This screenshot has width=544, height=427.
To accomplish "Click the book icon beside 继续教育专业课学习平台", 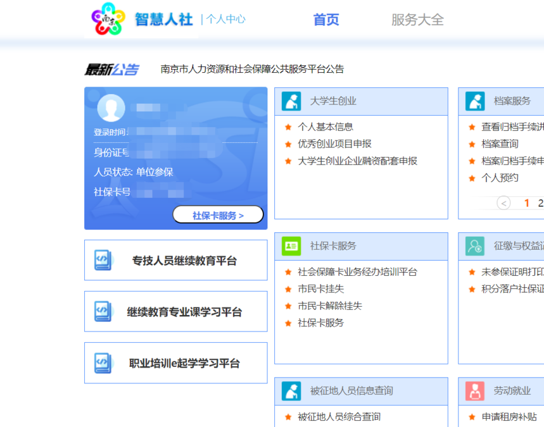I will 103,312.
